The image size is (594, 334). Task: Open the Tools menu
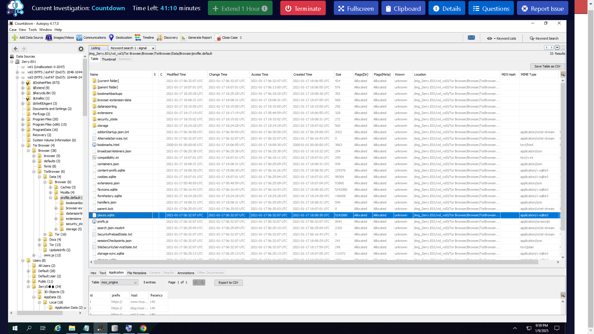(x=32, y=30)
